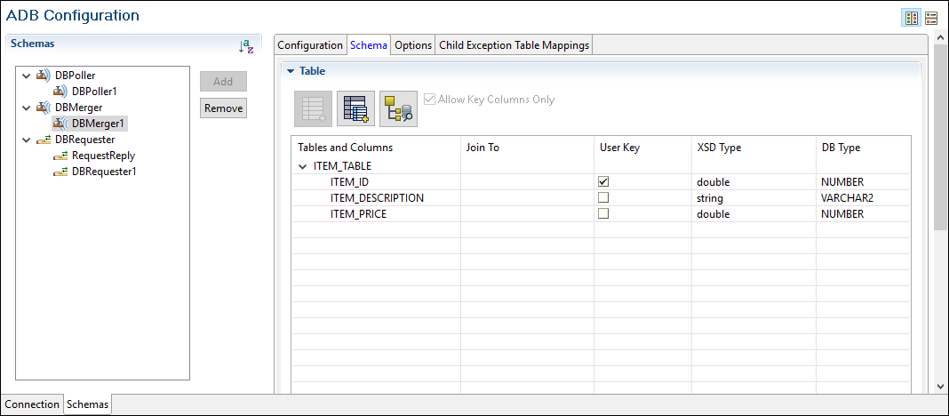Collapse the Table section
The image size is (949, 416).
[290, 71]
